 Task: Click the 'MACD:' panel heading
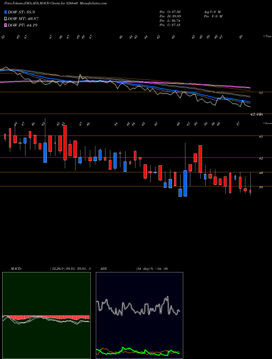(16, 269)
